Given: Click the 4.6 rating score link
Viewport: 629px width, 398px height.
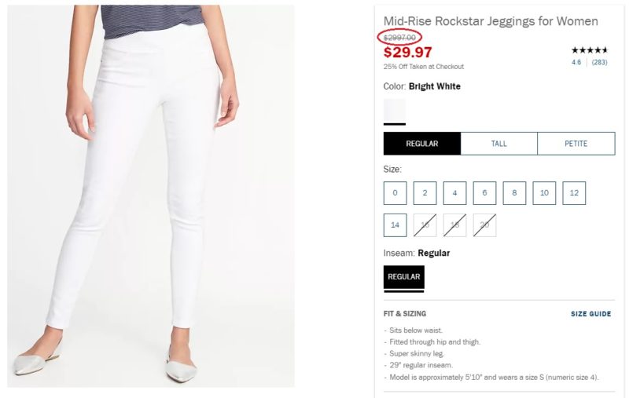Looking at the screenshot, I should click(576, 63).
